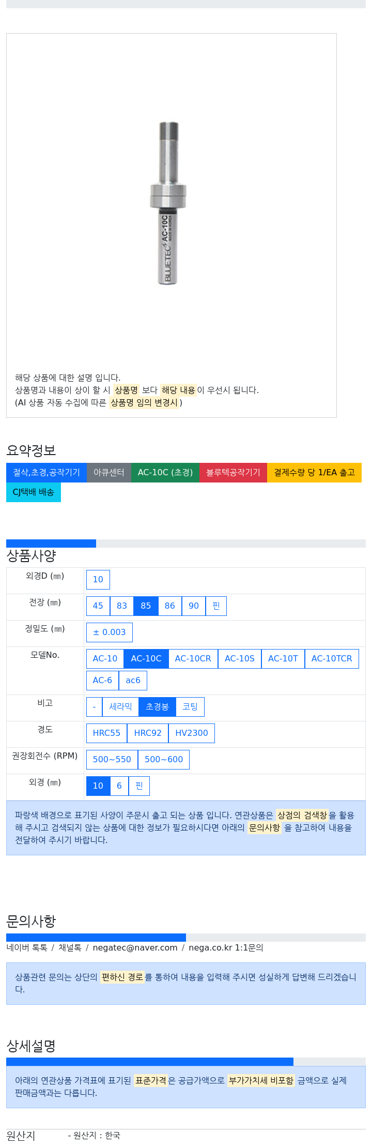The width and height of the screenshot is (372, 1146).
Task: Choose RPM range 500~600
Action: pos(164,760)
